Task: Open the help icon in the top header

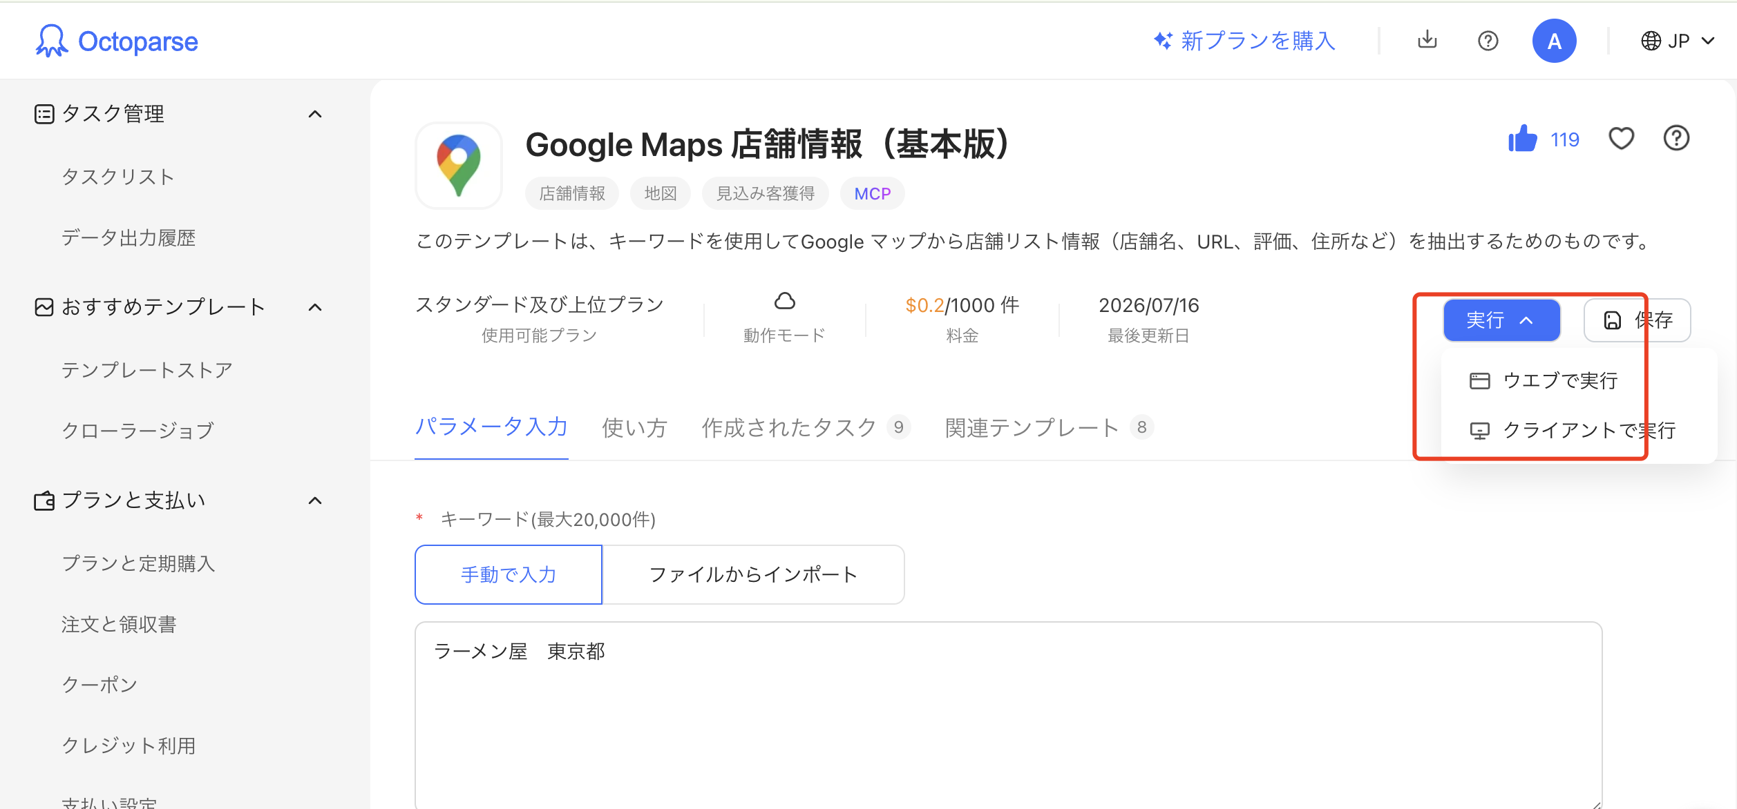Action: 1488,41
